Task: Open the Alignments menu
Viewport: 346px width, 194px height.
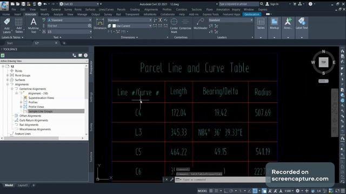Action: [151, 10]
